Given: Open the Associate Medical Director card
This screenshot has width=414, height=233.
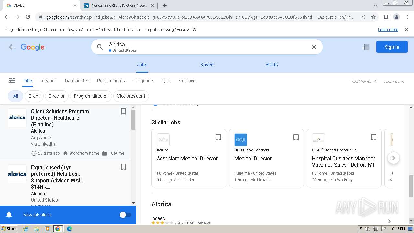Looking at the screenshot, I should pos(189,158).
